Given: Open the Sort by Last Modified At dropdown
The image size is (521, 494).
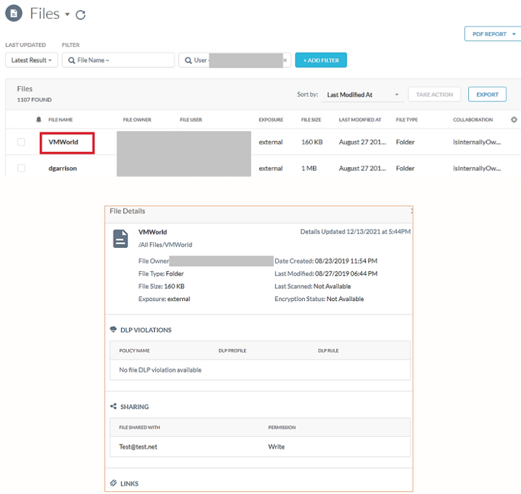Looking at the screenshot, I should [x=363, y=95].
